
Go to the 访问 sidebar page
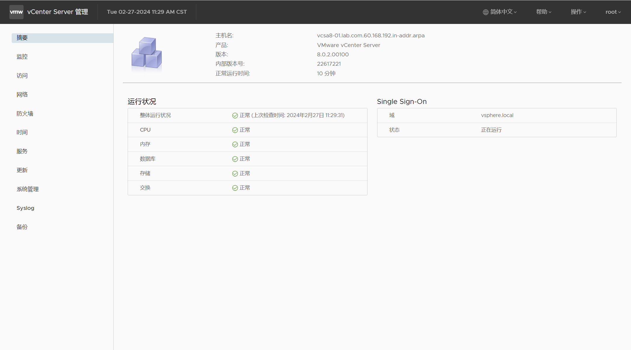tap(22, 76)
